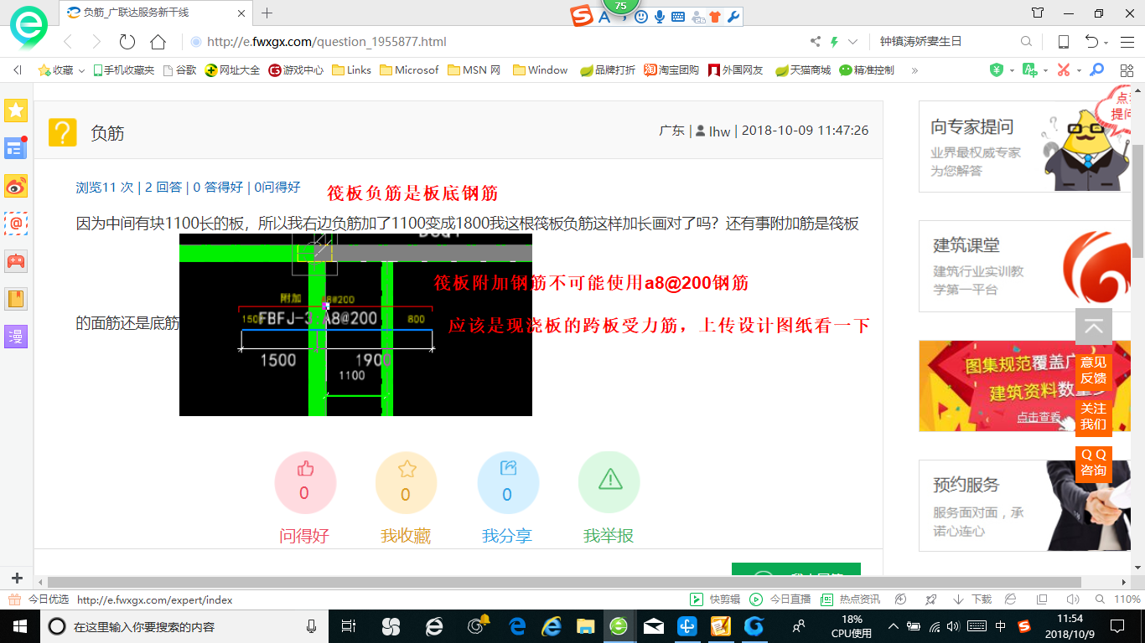Click the undo closed tab arrow
This screenshot has height=643, width=1145.
tap(1091, 42)
